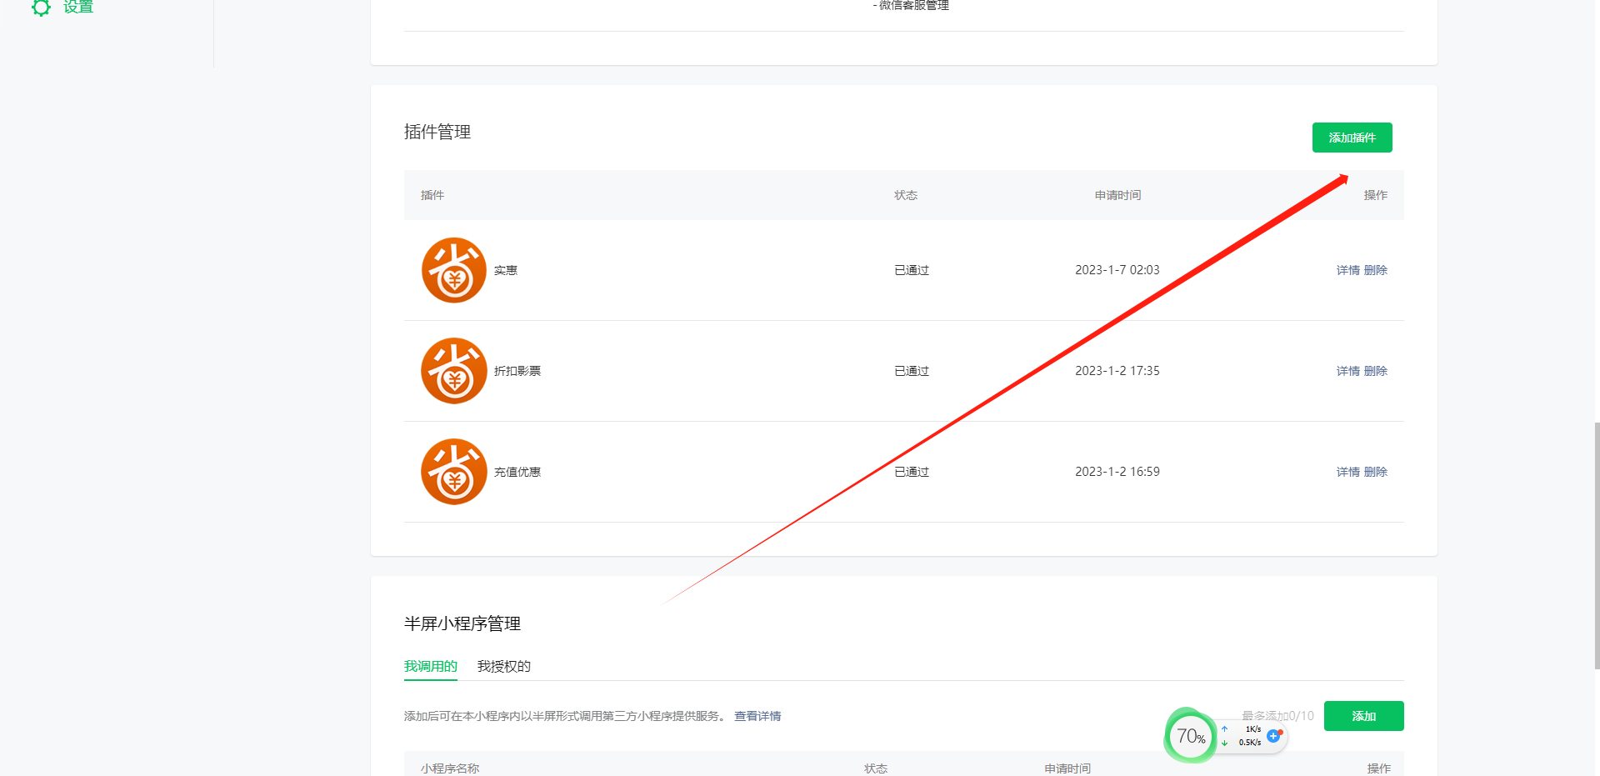This screenshot has width=1600, height=776.
Task: Delete the 实惠 plugin via 删除
Action: coord(1376,270)
